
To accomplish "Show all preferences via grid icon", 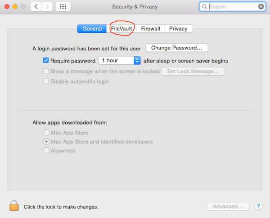I will tap(63, 7).
